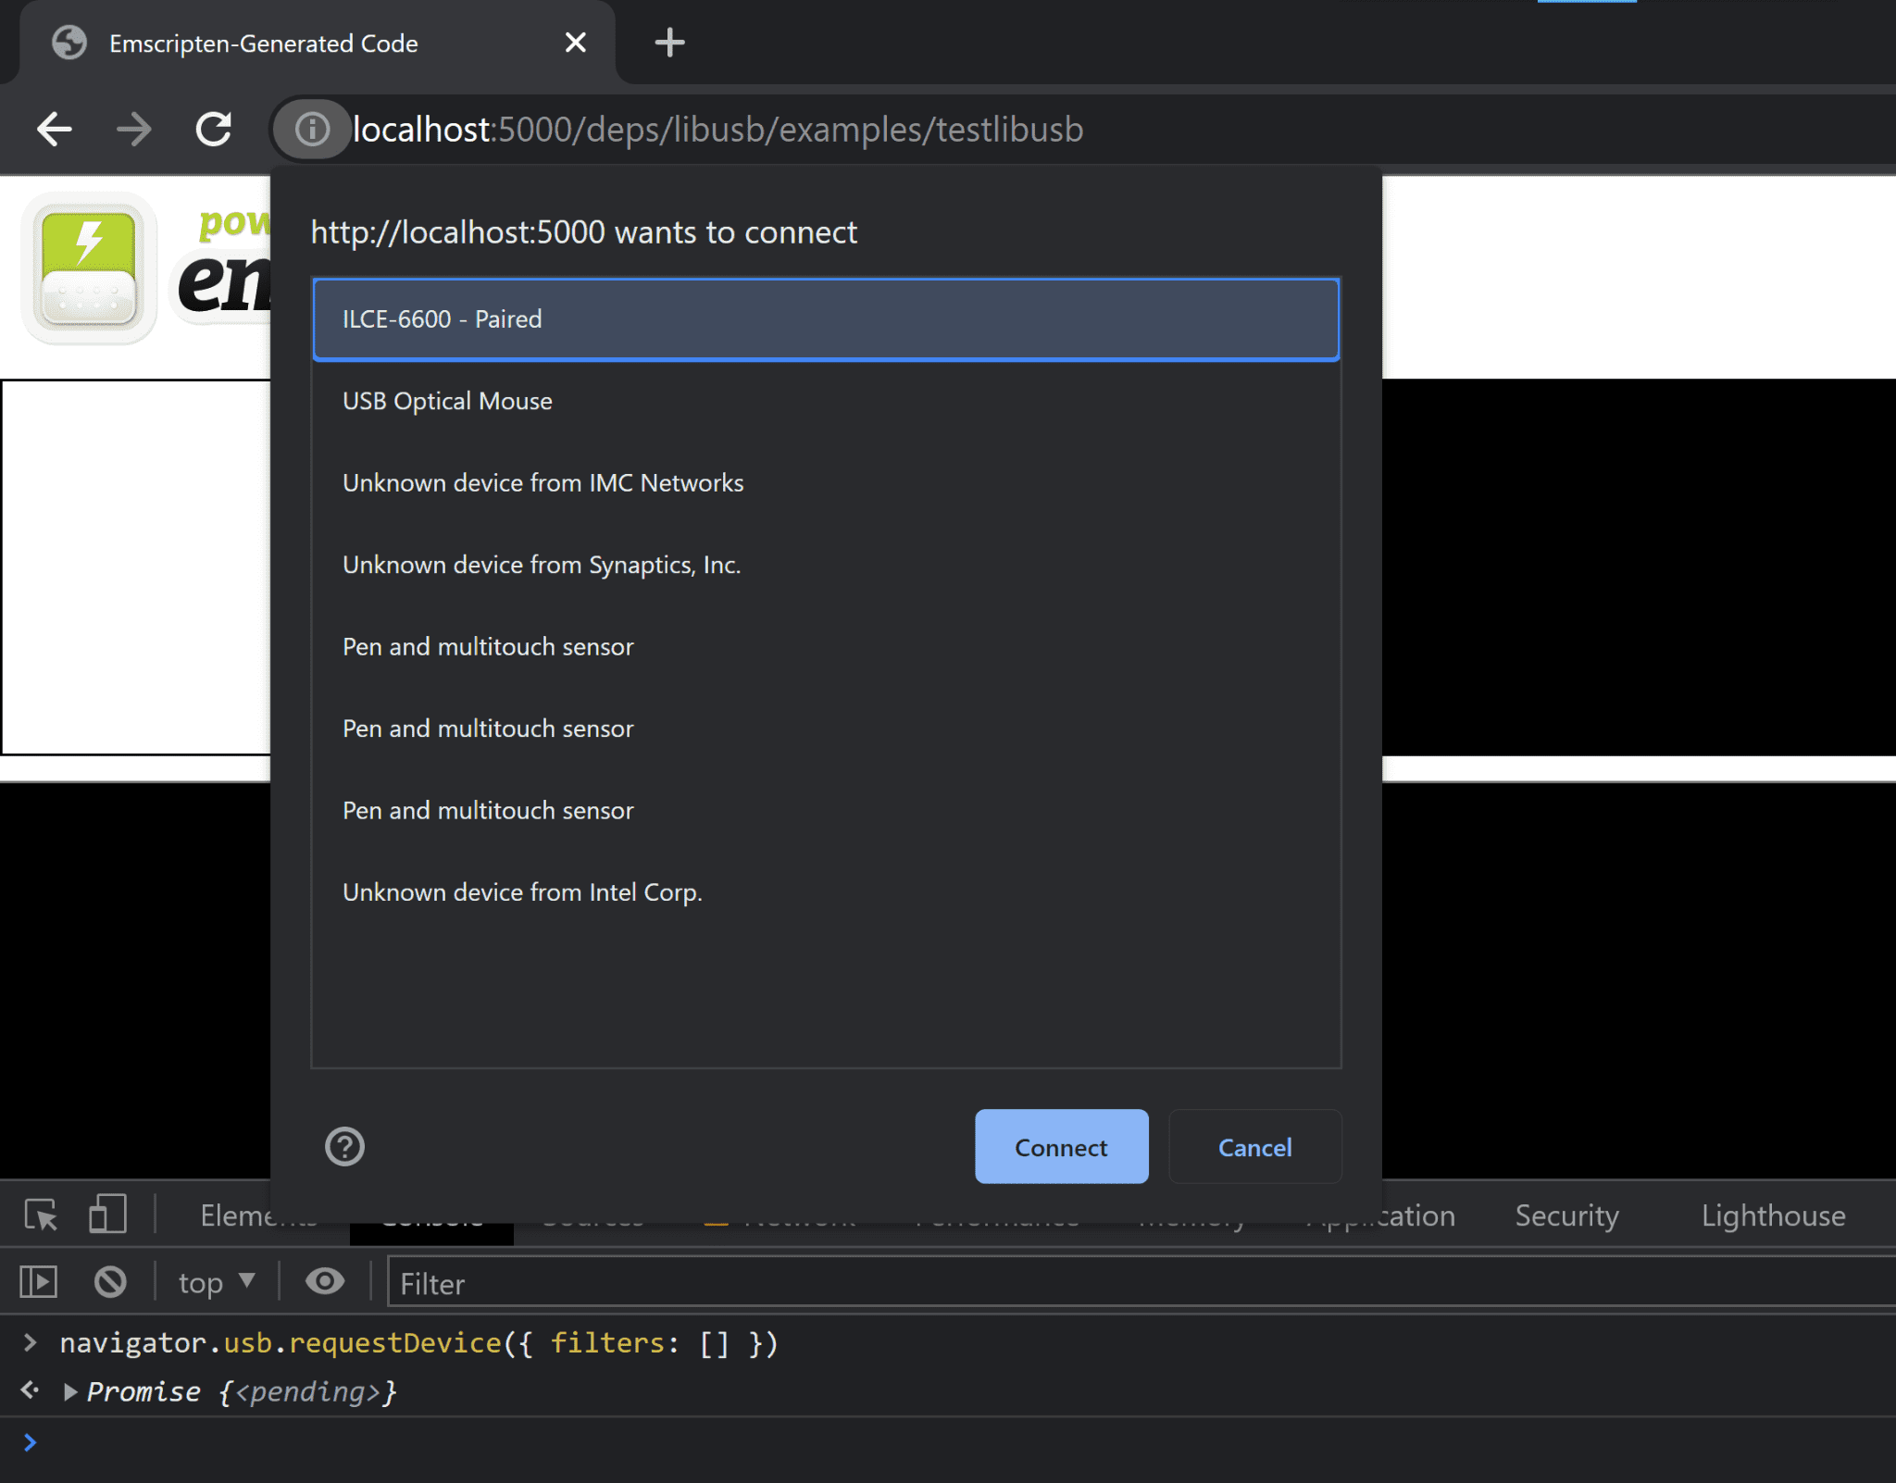Toggle the inspect element mode icon
The height and width of the screenshot is (1483, 1896).
44,1215
